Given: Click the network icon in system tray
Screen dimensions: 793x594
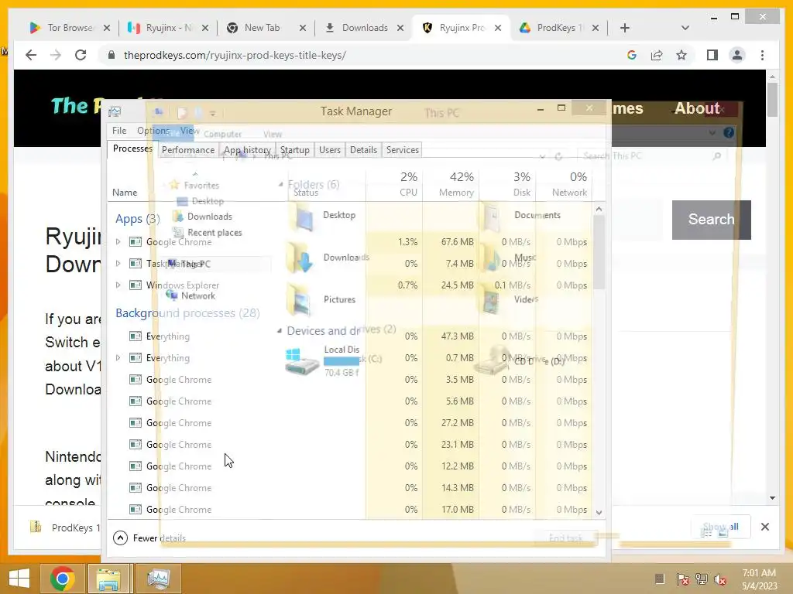Looking at the screenshot, I should [702, 579].
